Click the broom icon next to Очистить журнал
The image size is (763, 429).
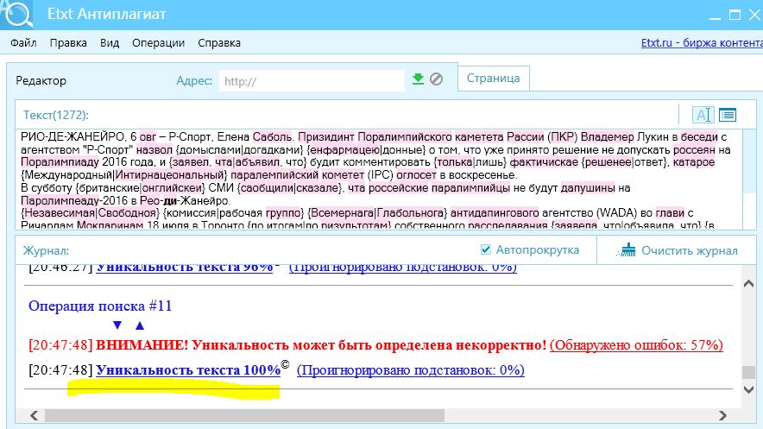click(x=627, y=250)
